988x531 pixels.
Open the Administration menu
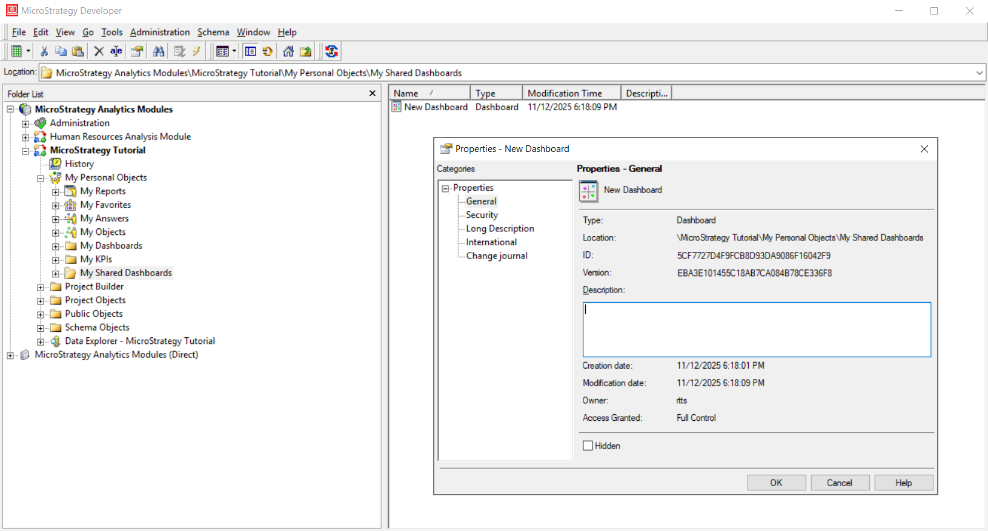click(x=160, y=32)
